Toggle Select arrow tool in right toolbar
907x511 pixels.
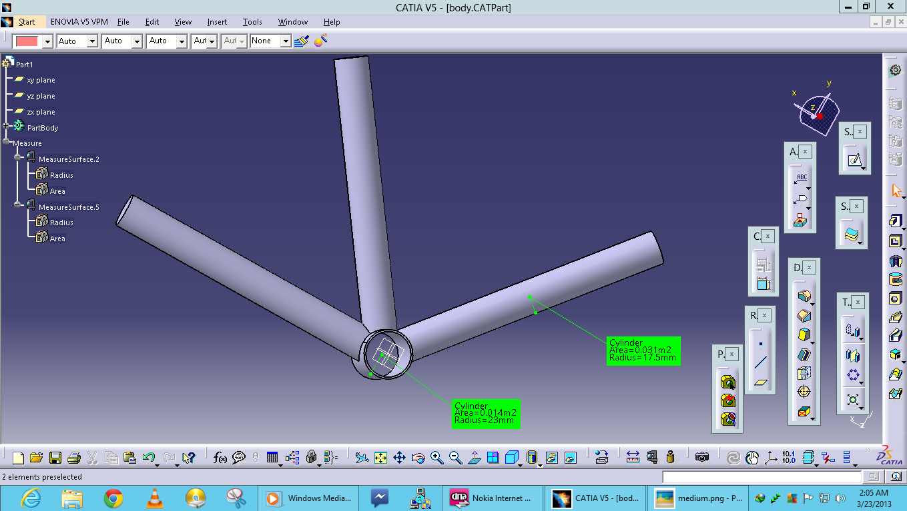(896, 191)
